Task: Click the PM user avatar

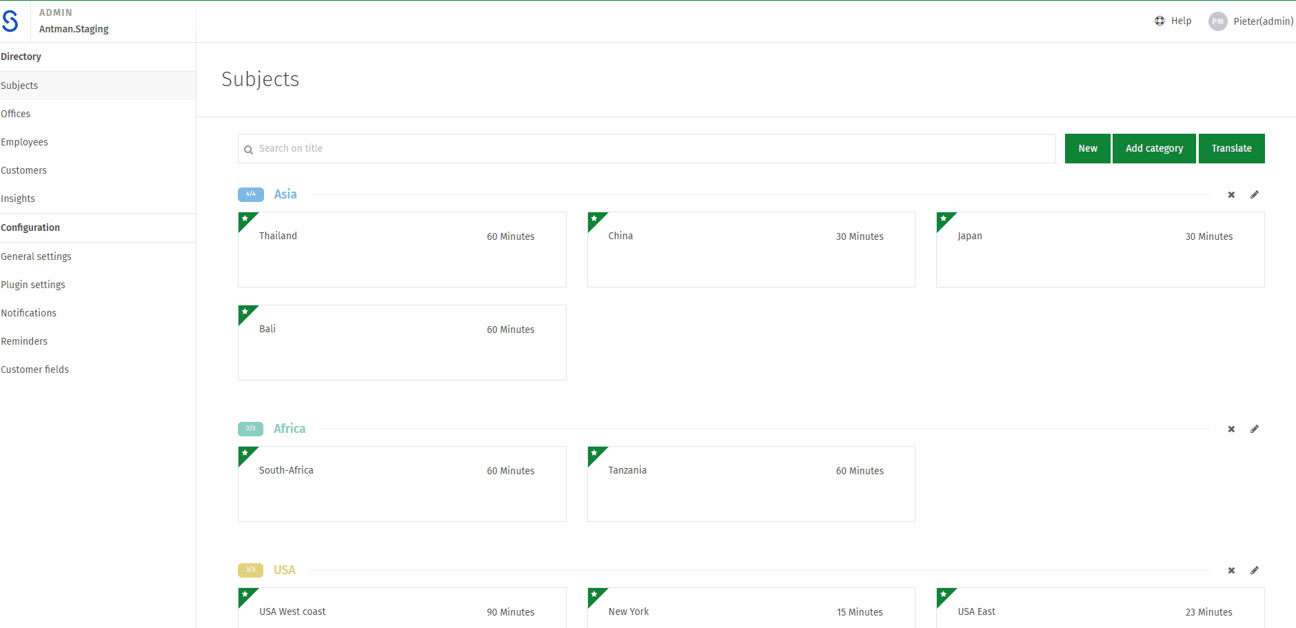Action: click(x=1218, y=21)
